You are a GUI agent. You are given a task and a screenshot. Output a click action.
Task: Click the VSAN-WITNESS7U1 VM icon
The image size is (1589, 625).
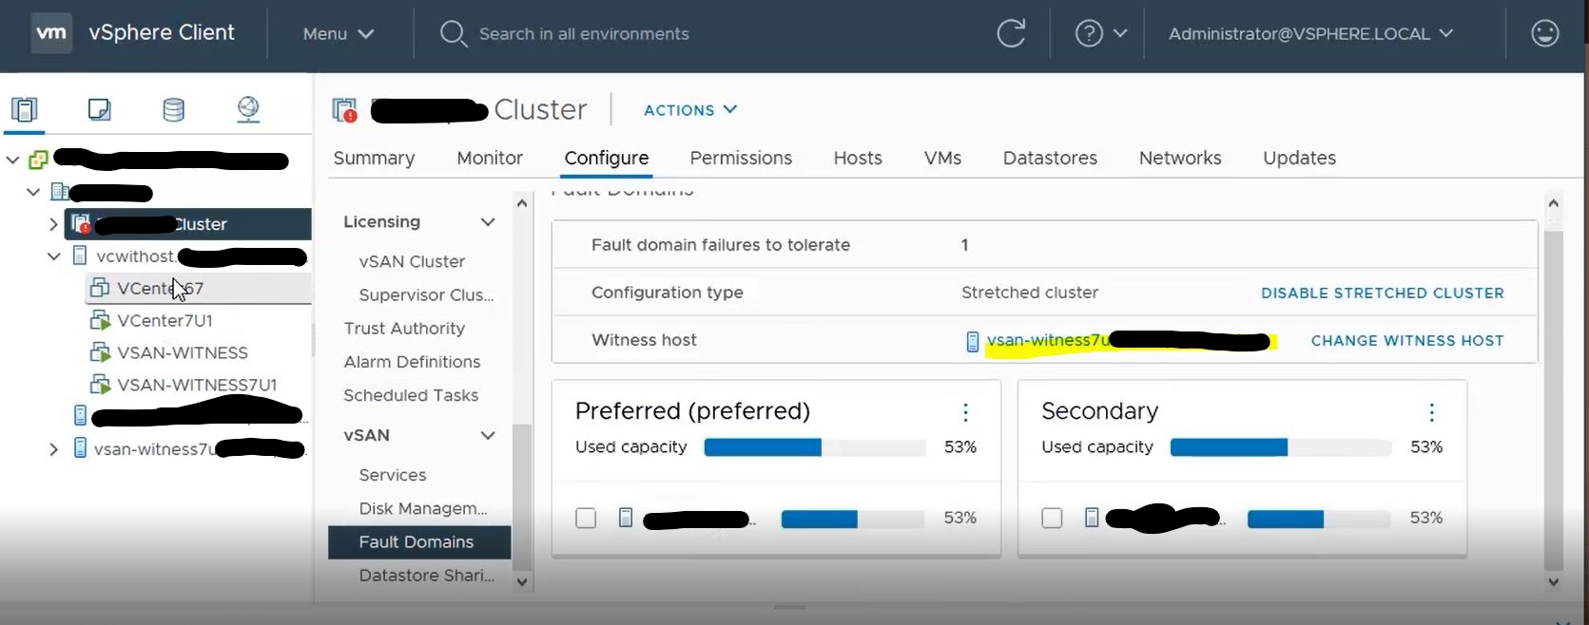tap(99, 385)
